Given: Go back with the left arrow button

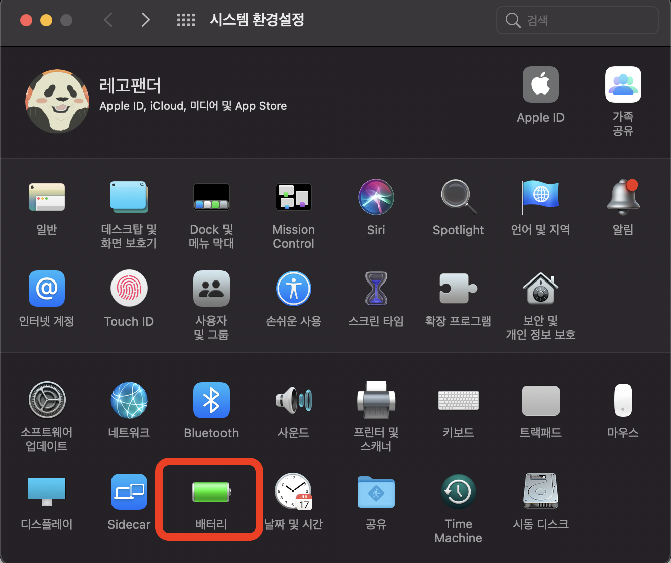Looking at the screenshot, I should pyautogui.click(x=108, y=20).
